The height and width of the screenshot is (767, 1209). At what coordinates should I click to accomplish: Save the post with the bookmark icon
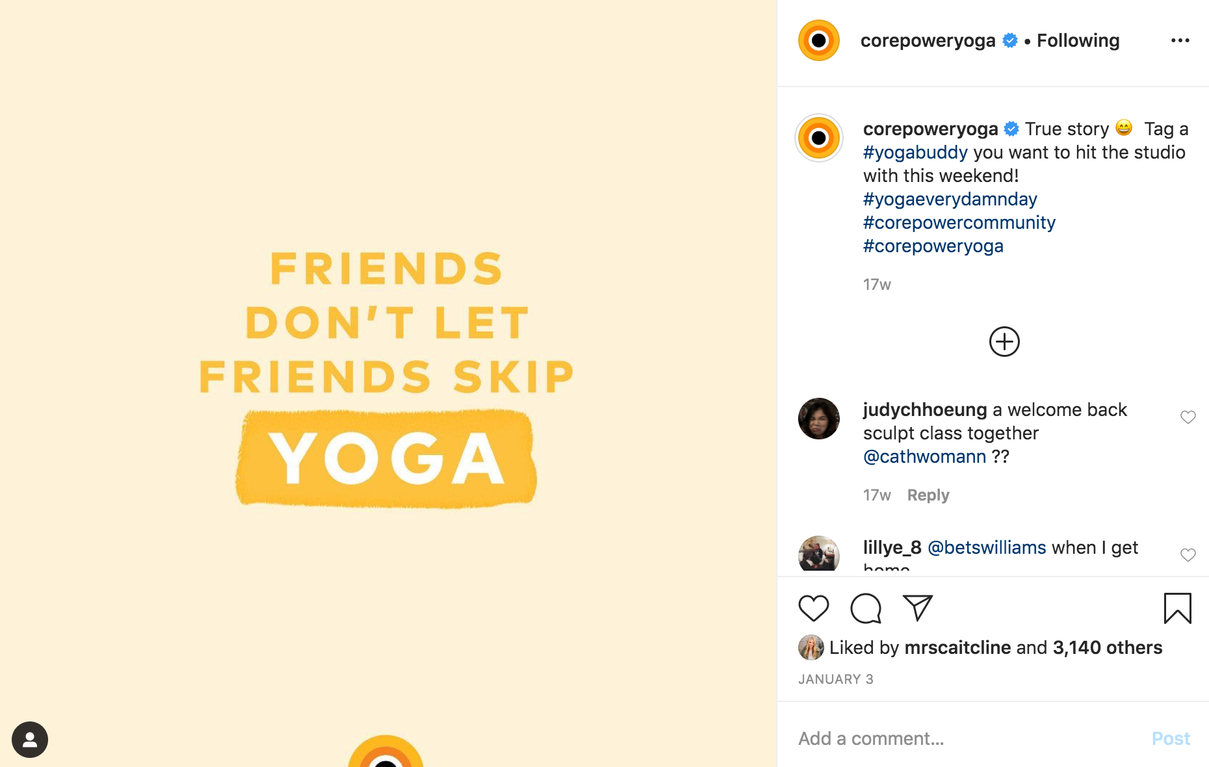coord(1177,608)
